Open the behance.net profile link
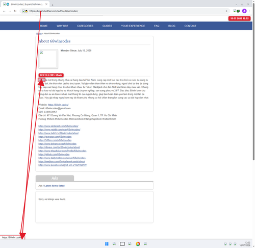This screenshot has height=248, width=255. (58, 144)
